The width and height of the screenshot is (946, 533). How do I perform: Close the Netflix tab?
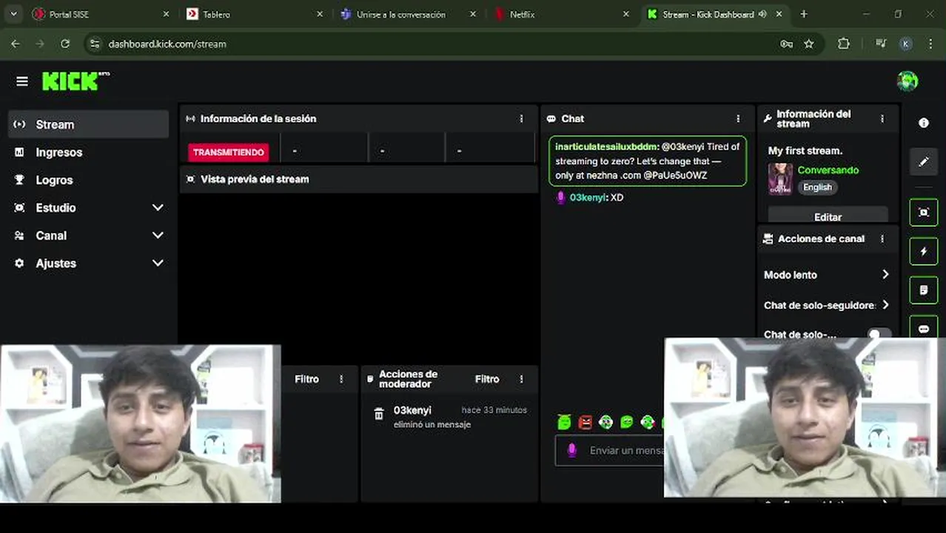626,14
